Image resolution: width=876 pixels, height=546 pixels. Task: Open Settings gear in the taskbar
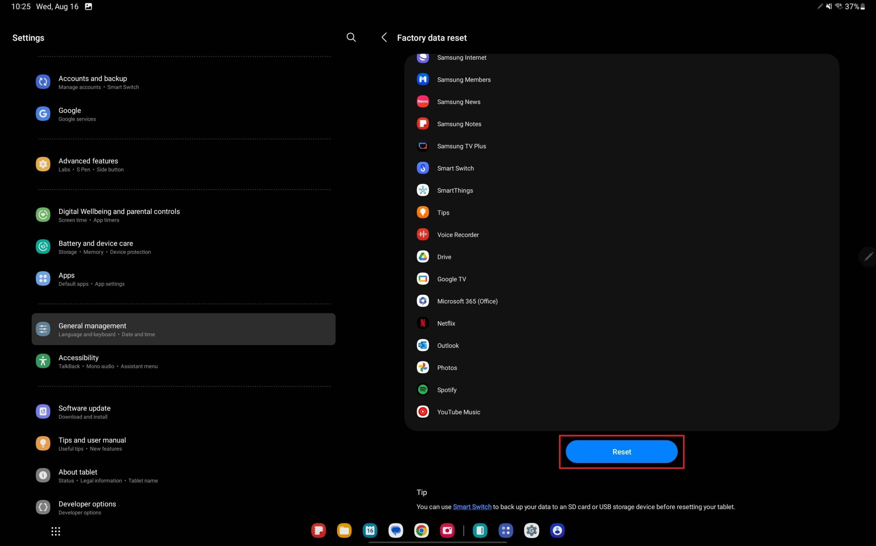click(531, 531)
